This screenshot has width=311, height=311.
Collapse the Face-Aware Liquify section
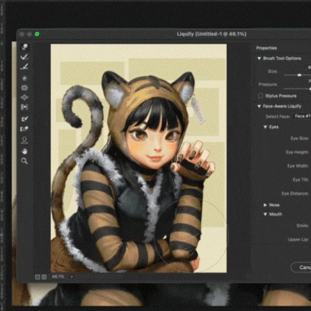coord(259,106)
